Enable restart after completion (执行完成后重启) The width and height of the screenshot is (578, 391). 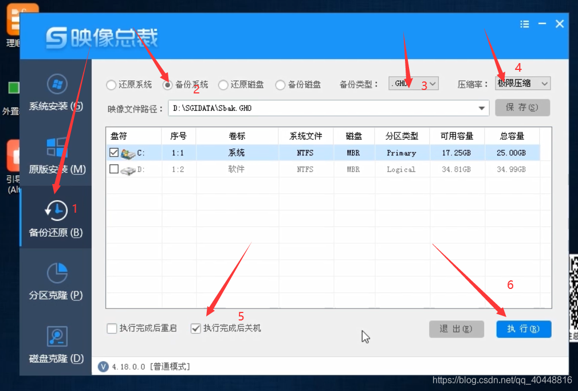pyautogui.click(x=112, y=329)
